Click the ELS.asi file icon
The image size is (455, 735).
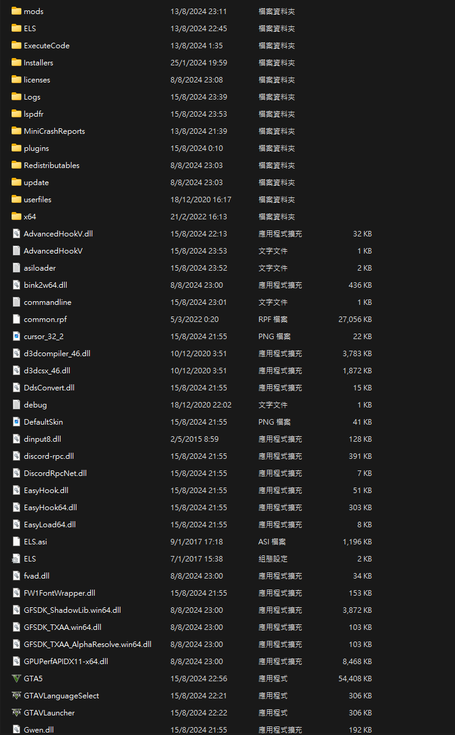pyautogui.click(x=16, y=541)
